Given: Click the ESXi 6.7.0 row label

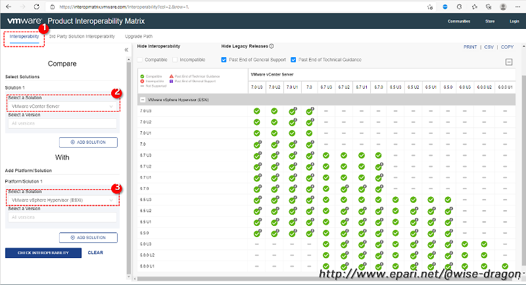Looking at the screenshot, I should pyautogui.click(x=145, y=189).
